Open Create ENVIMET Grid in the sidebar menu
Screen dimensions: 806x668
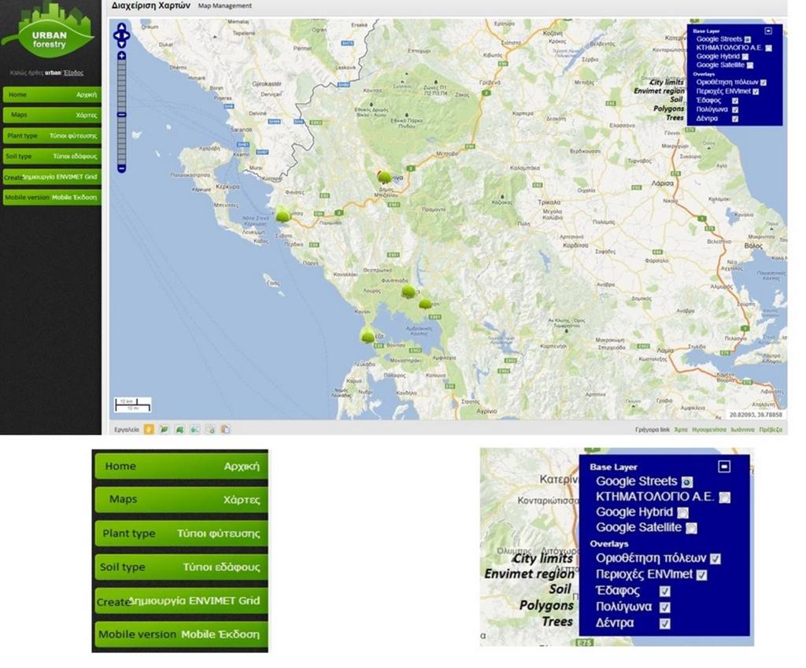[52, 177]
